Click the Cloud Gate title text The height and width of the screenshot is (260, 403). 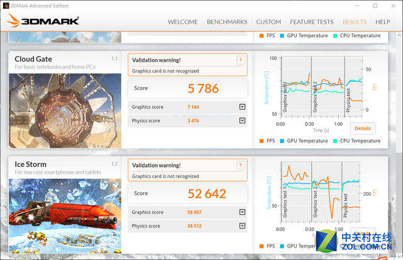coord(33,59)
